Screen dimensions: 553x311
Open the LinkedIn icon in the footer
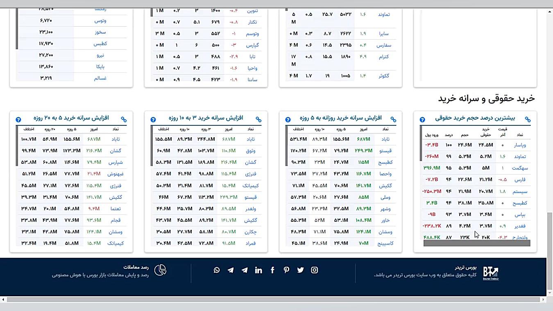click(258, 270)
